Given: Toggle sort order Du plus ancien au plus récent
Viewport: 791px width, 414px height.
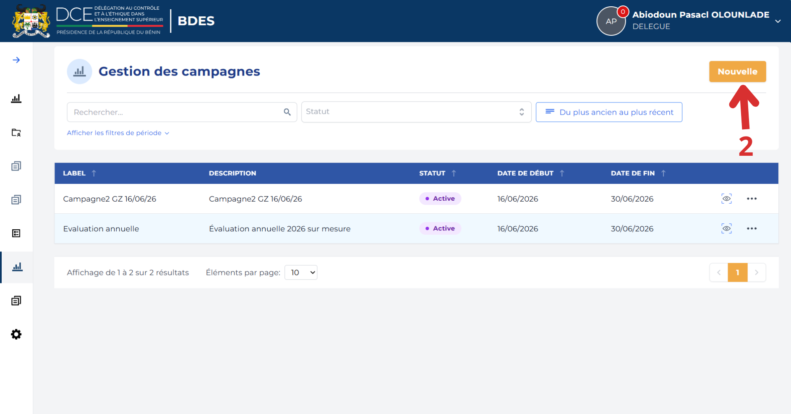Looking at the screenshot, I should (x=609, y=112).
